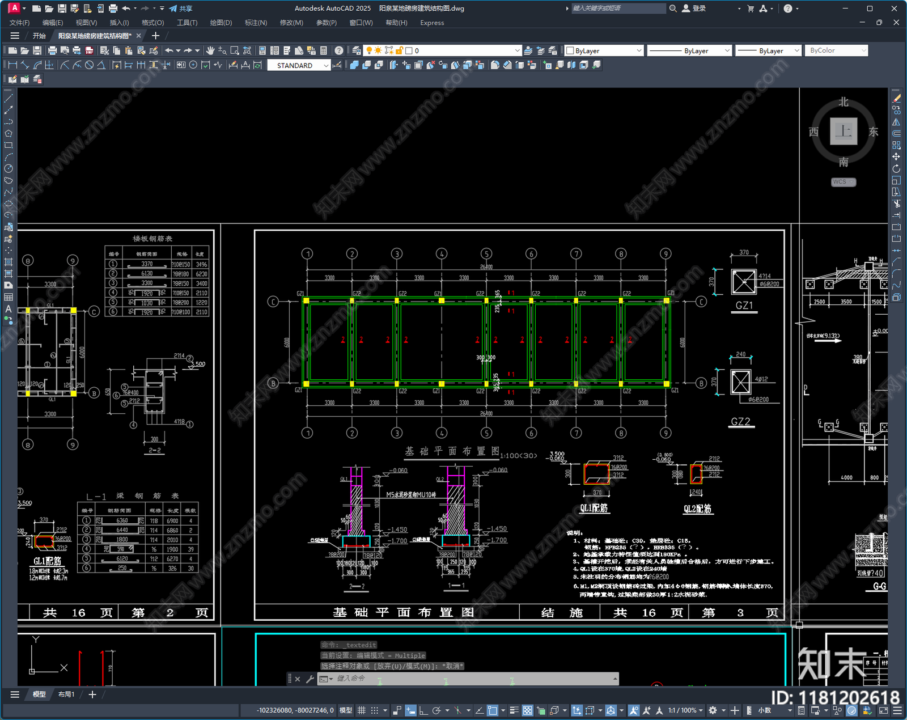Image resolution: width=907 pixels, height=720 pixels.
Task: Click the 登录 sign-in button
Action: pos(694,9)
